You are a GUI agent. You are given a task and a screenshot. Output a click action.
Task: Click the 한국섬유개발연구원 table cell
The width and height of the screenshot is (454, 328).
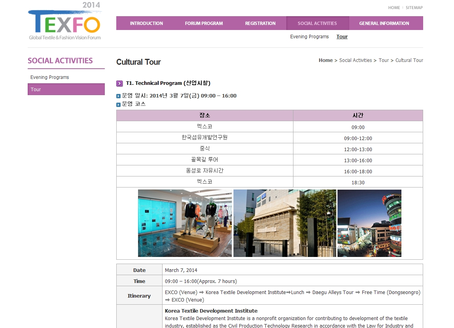(205, 138)
